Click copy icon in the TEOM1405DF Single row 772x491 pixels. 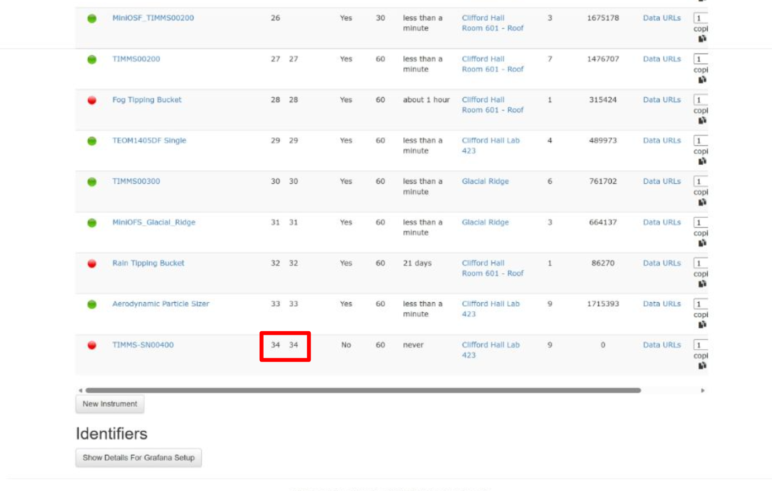click(702, 161)
